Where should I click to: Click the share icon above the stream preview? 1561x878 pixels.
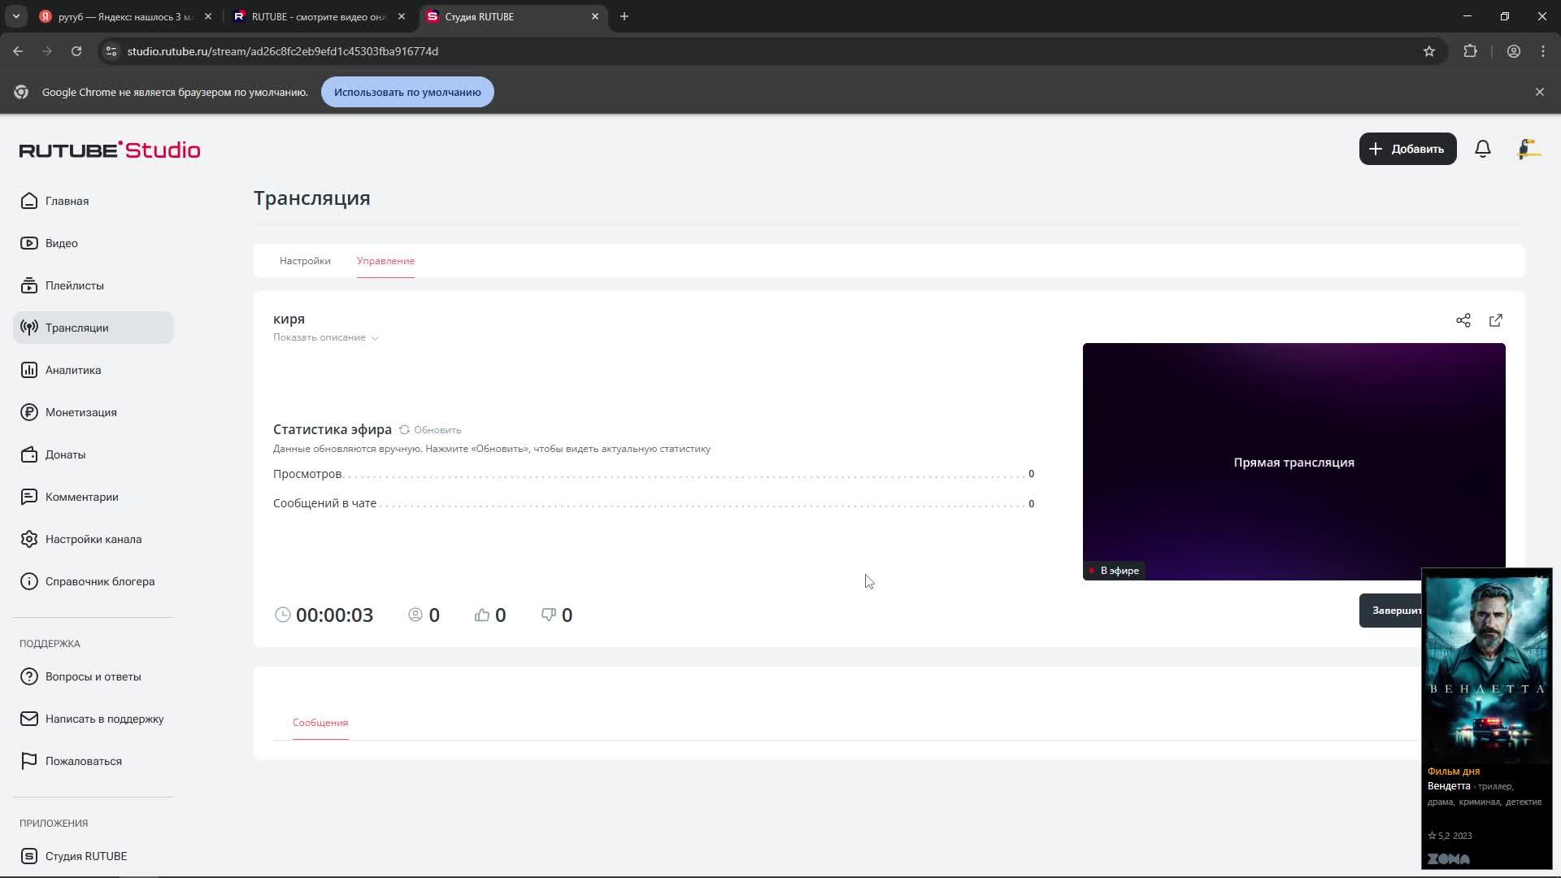click(1463, 320)
